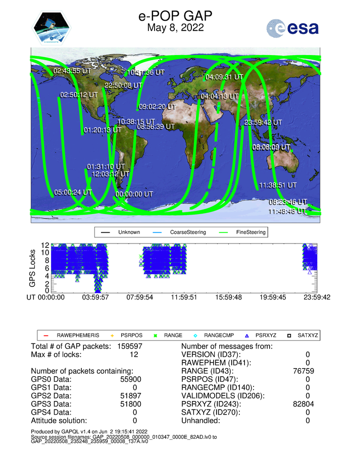Screen dimensions: 351x454
Task: Click the orange PSRPOS plus marker
Action: click(112, 335)
